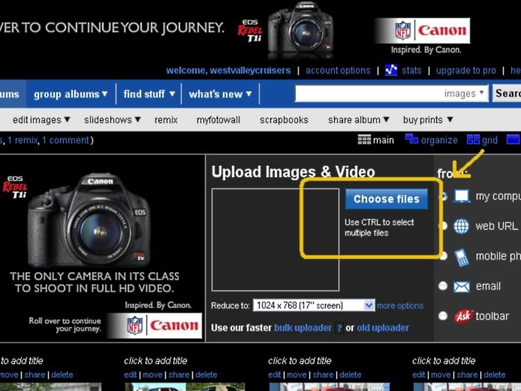Expand the slideshows menu
Image resolution: width=521 pixels, height=391 pixels.
113,119
